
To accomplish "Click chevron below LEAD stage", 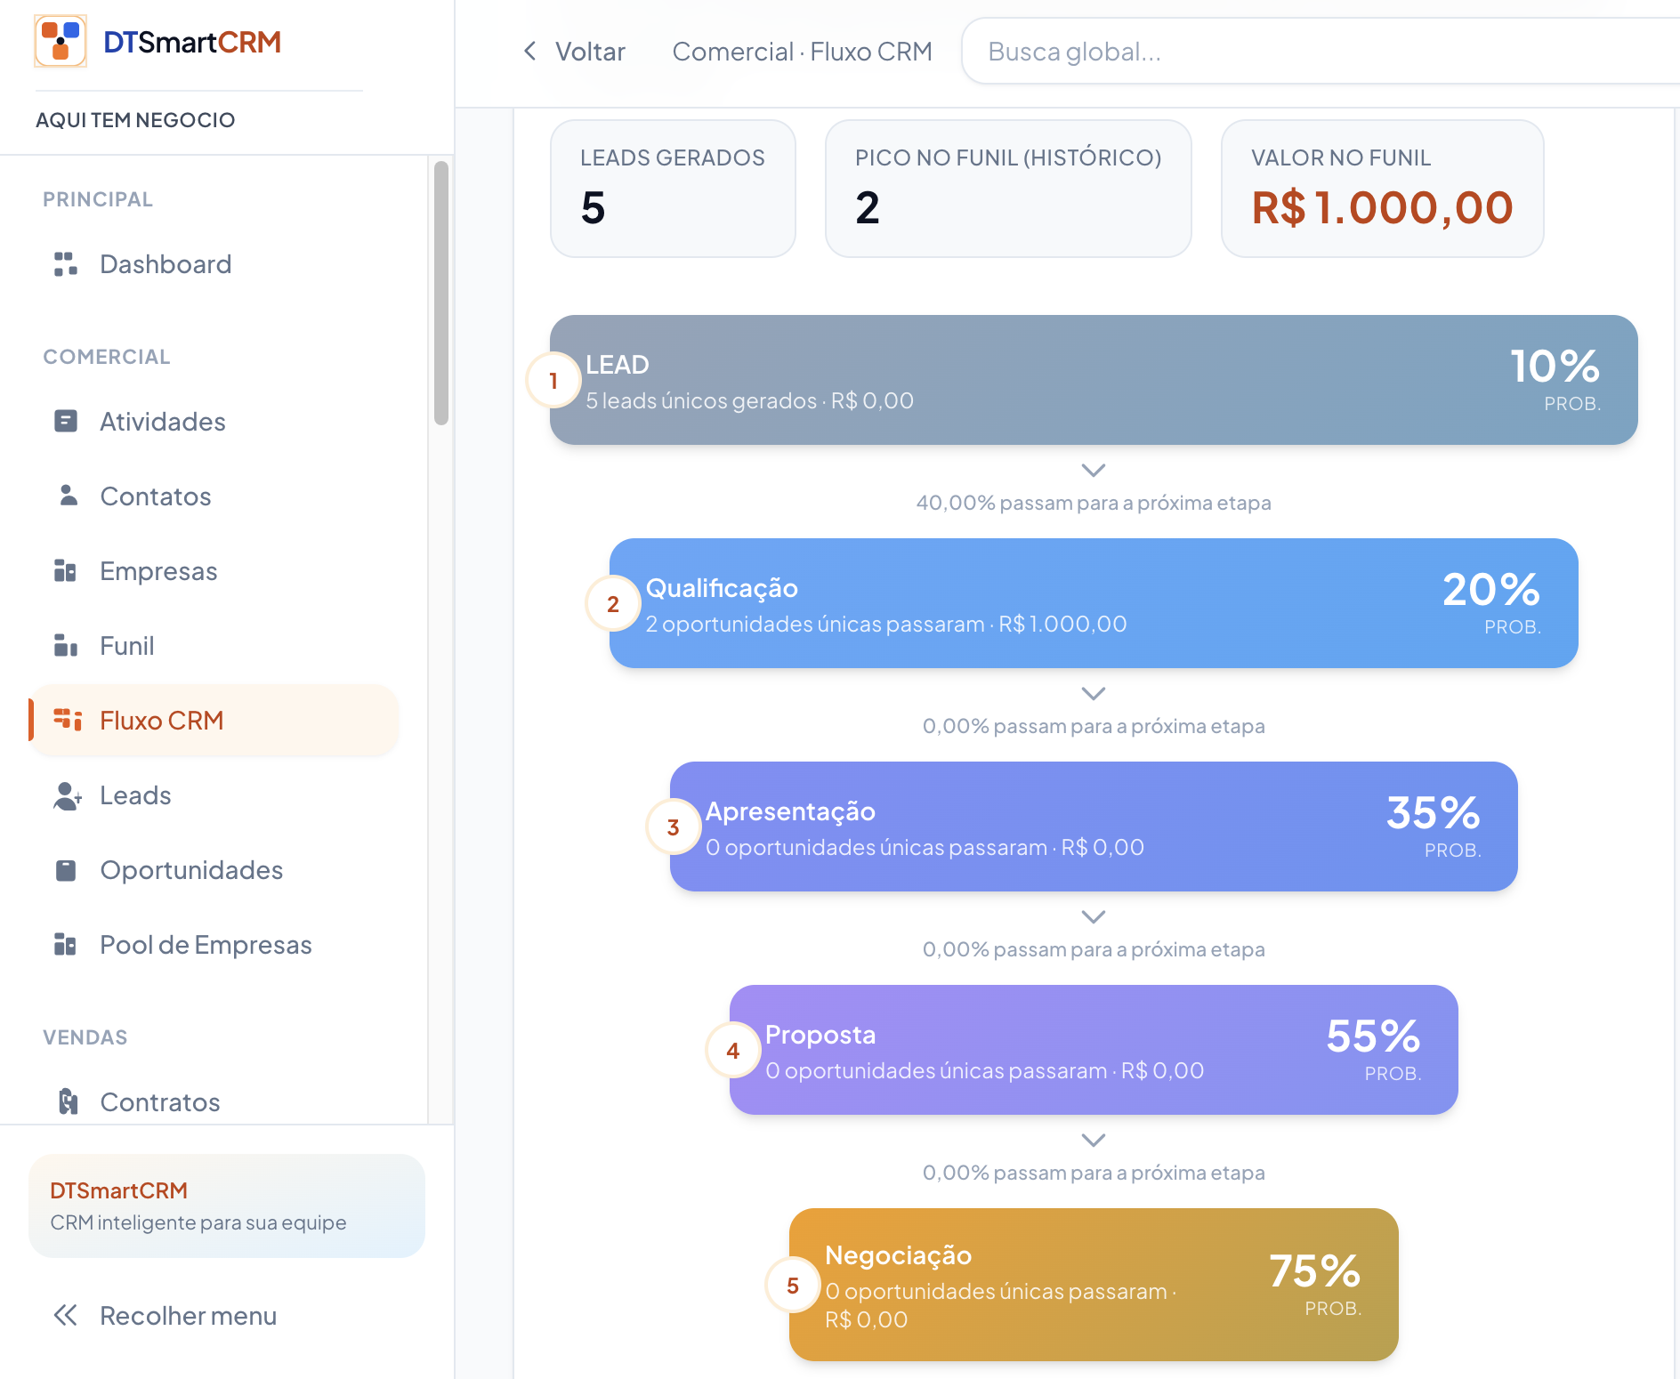I will (x=1094, y=470).
